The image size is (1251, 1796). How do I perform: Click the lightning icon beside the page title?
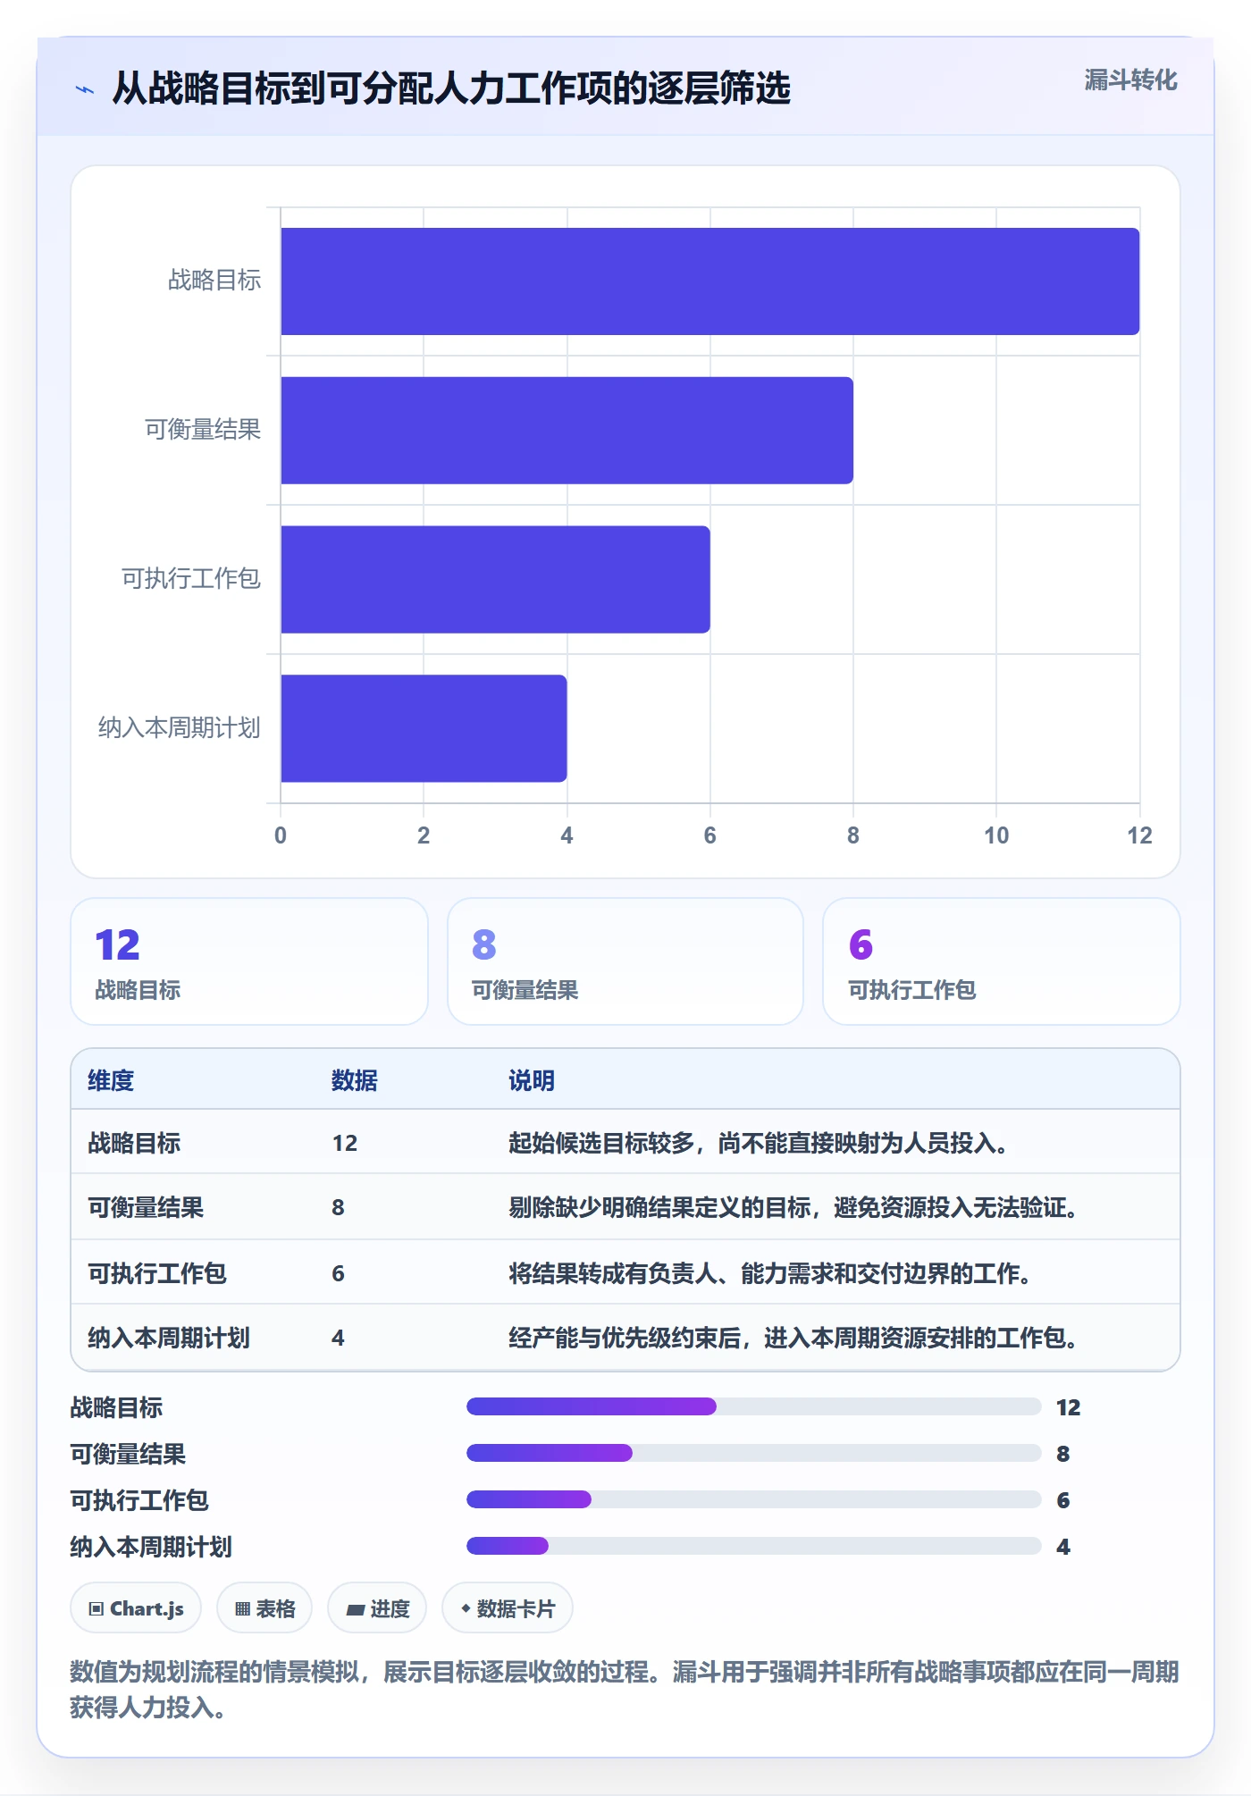pyautogui.click(x=85, y=89)
